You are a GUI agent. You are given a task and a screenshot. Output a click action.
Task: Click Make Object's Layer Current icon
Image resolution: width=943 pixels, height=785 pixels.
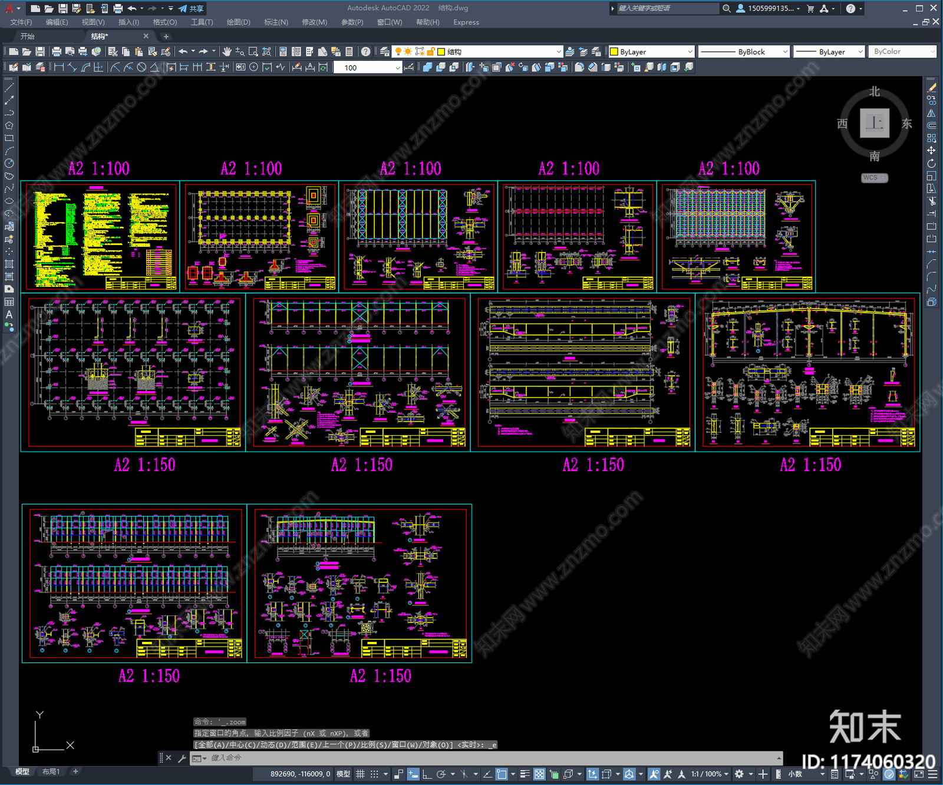click(x=570, y=52)
